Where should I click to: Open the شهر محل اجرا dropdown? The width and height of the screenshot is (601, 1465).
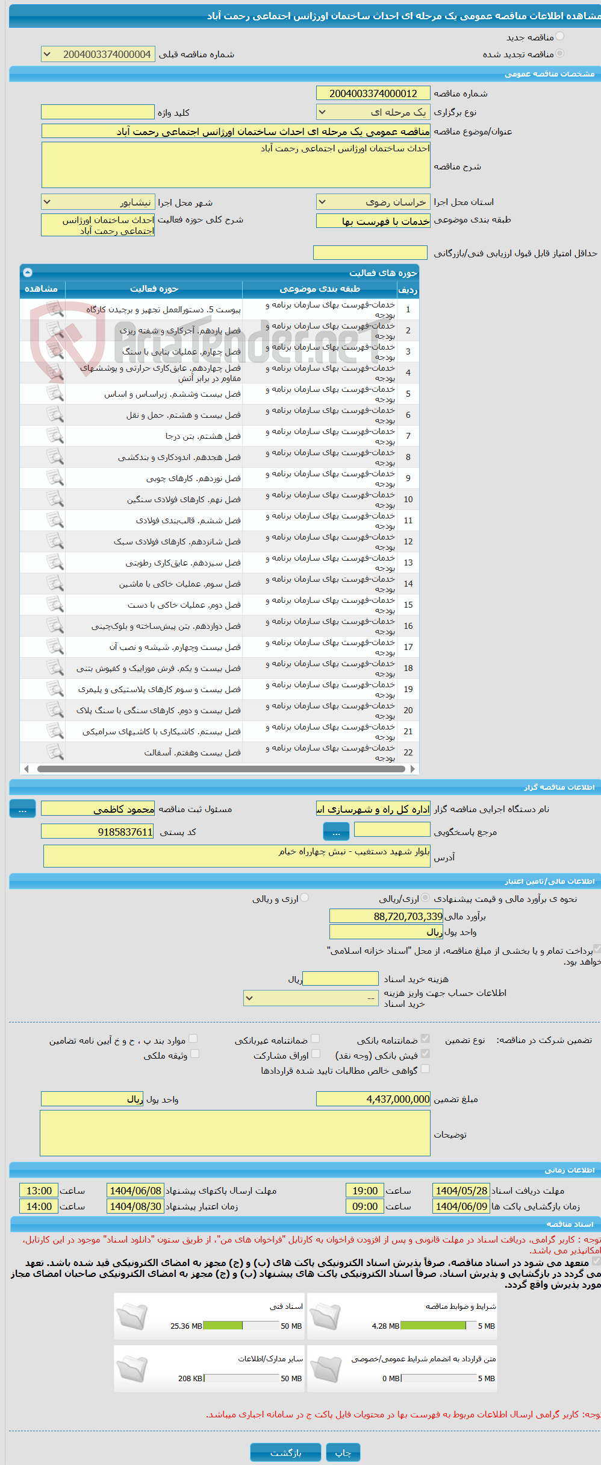click(x=98, y=202)
